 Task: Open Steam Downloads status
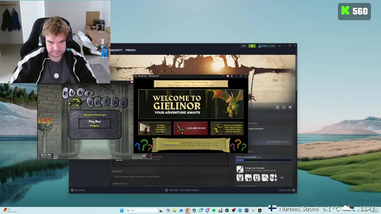click(182, 190)
